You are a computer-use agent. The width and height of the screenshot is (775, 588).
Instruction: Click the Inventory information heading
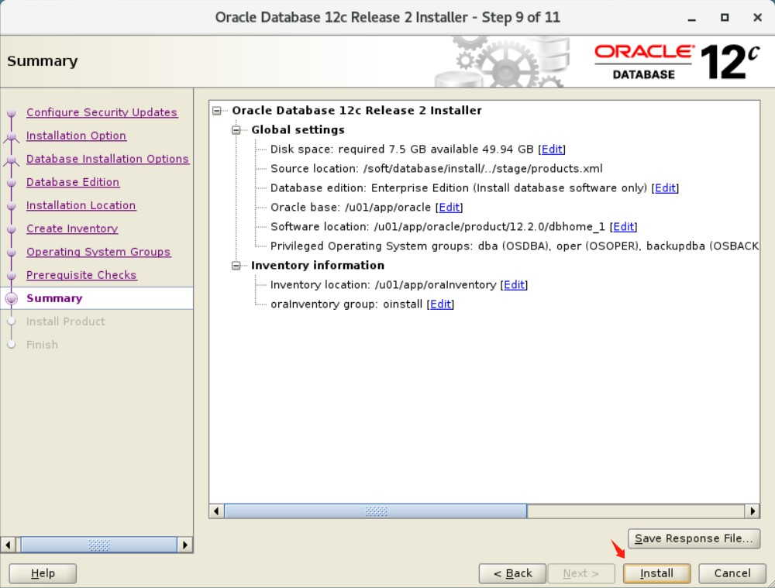coord(317,266)
